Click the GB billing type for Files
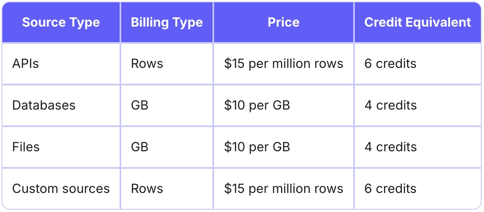The image size is (484, 212). pos(140,147)
